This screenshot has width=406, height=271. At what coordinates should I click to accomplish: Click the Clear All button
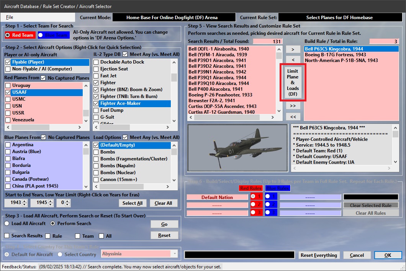tap(164, 204)
